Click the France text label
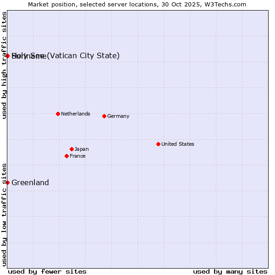Image resolution: width=275 pixels, height=275 pixels. [x=77, y=156]
